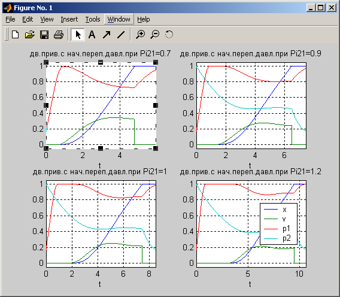
Task: Open the File menu
Action: (x=10, y=19)
